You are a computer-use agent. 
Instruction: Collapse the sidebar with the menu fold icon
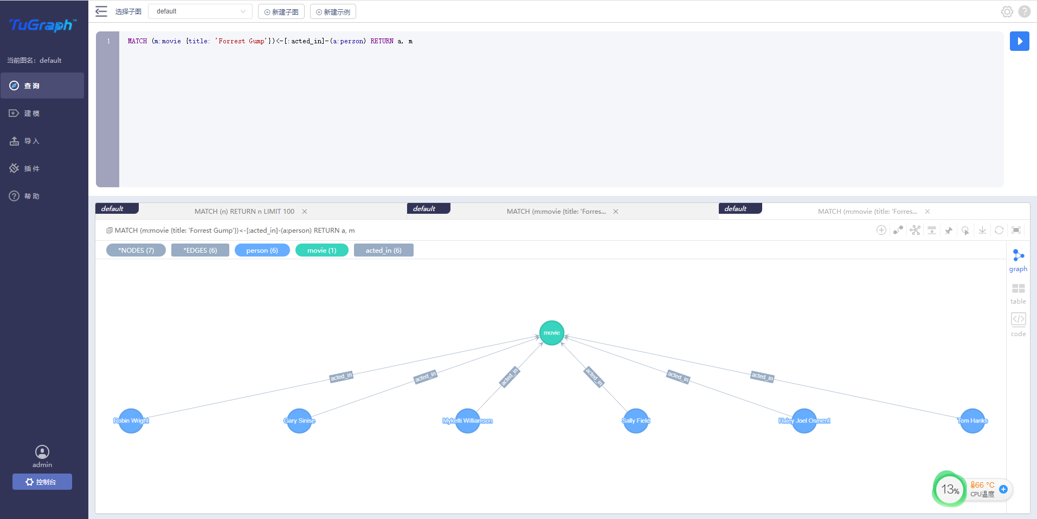tap(101, 11)
